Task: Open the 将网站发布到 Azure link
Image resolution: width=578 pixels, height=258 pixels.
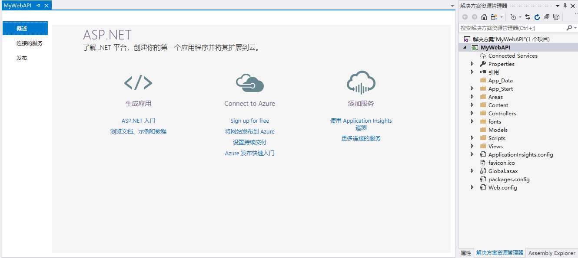Action: tap(249, 131)
